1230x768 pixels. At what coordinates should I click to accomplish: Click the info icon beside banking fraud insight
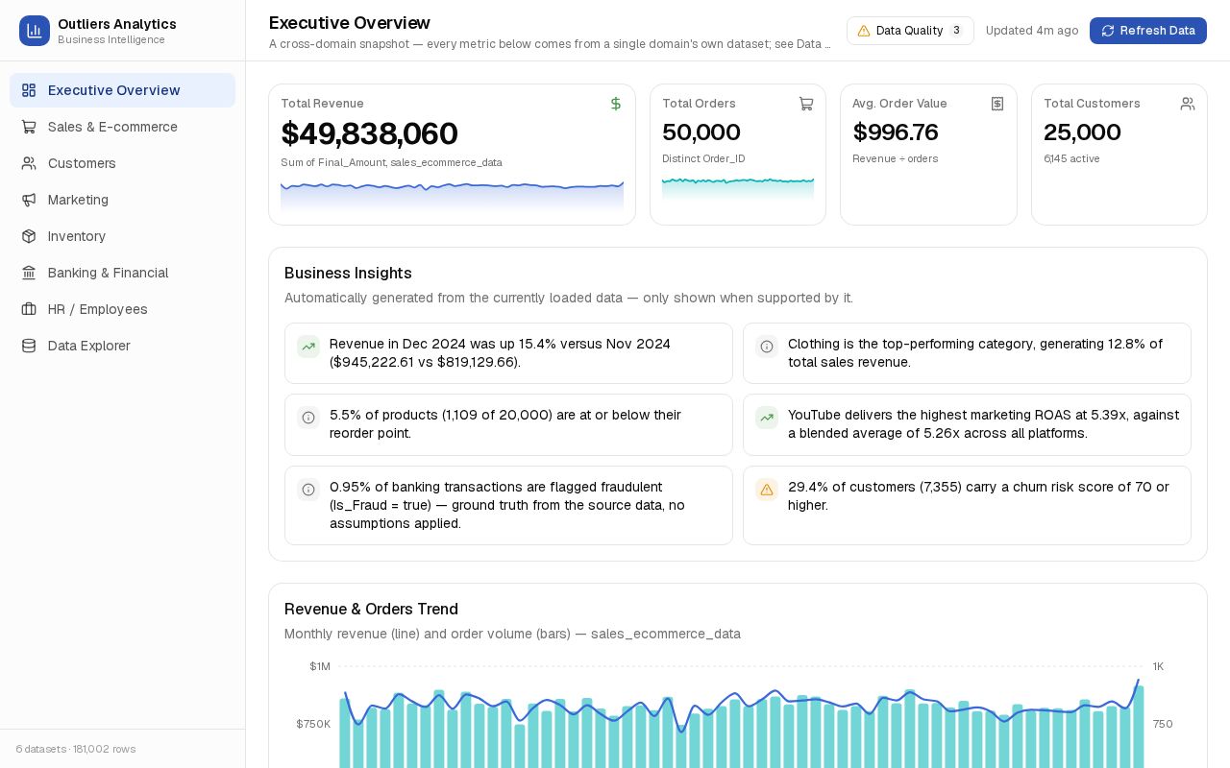click(x=308, y=490)
